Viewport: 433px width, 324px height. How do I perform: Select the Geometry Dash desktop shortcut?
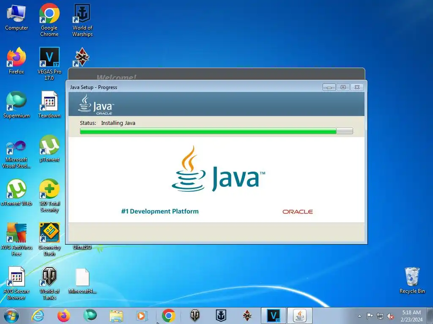tap(49, 239)
